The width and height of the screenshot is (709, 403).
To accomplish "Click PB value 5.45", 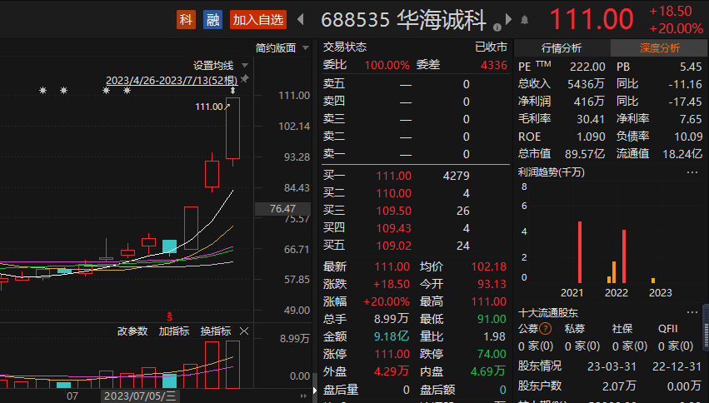I will (x=691, y=67).
